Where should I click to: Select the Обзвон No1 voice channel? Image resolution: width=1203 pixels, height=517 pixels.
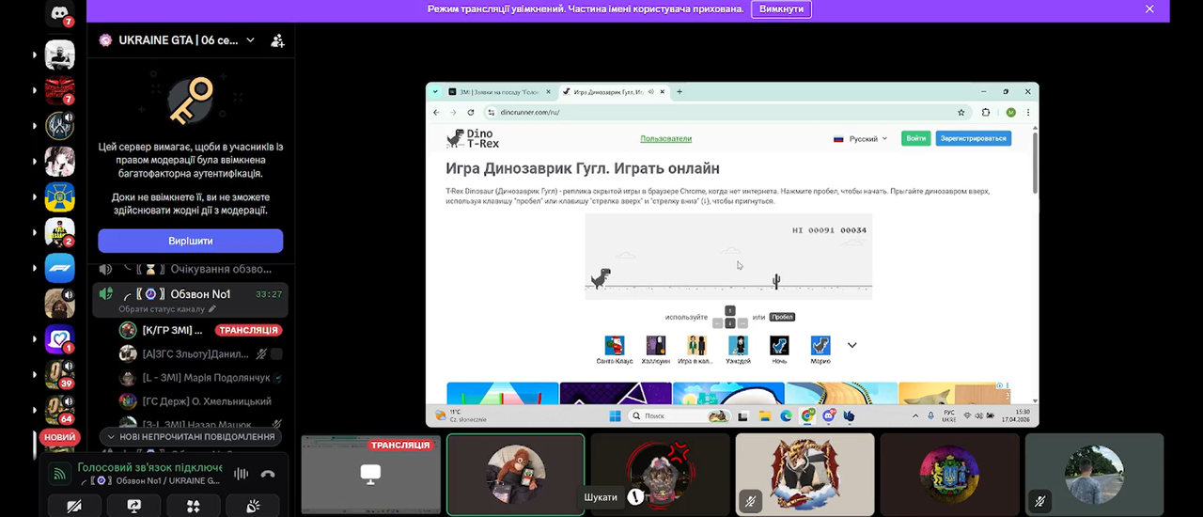191,294
